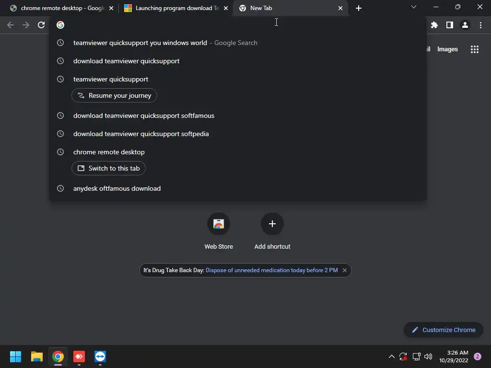This screenshot has width=491, height=368.
Task: Click the sync status tray icon
Action: tap(403, 356)
